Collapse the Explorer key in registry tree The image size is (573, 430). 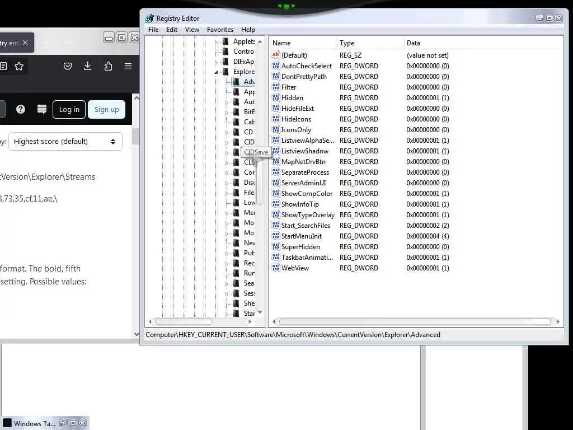click(216, 72)
